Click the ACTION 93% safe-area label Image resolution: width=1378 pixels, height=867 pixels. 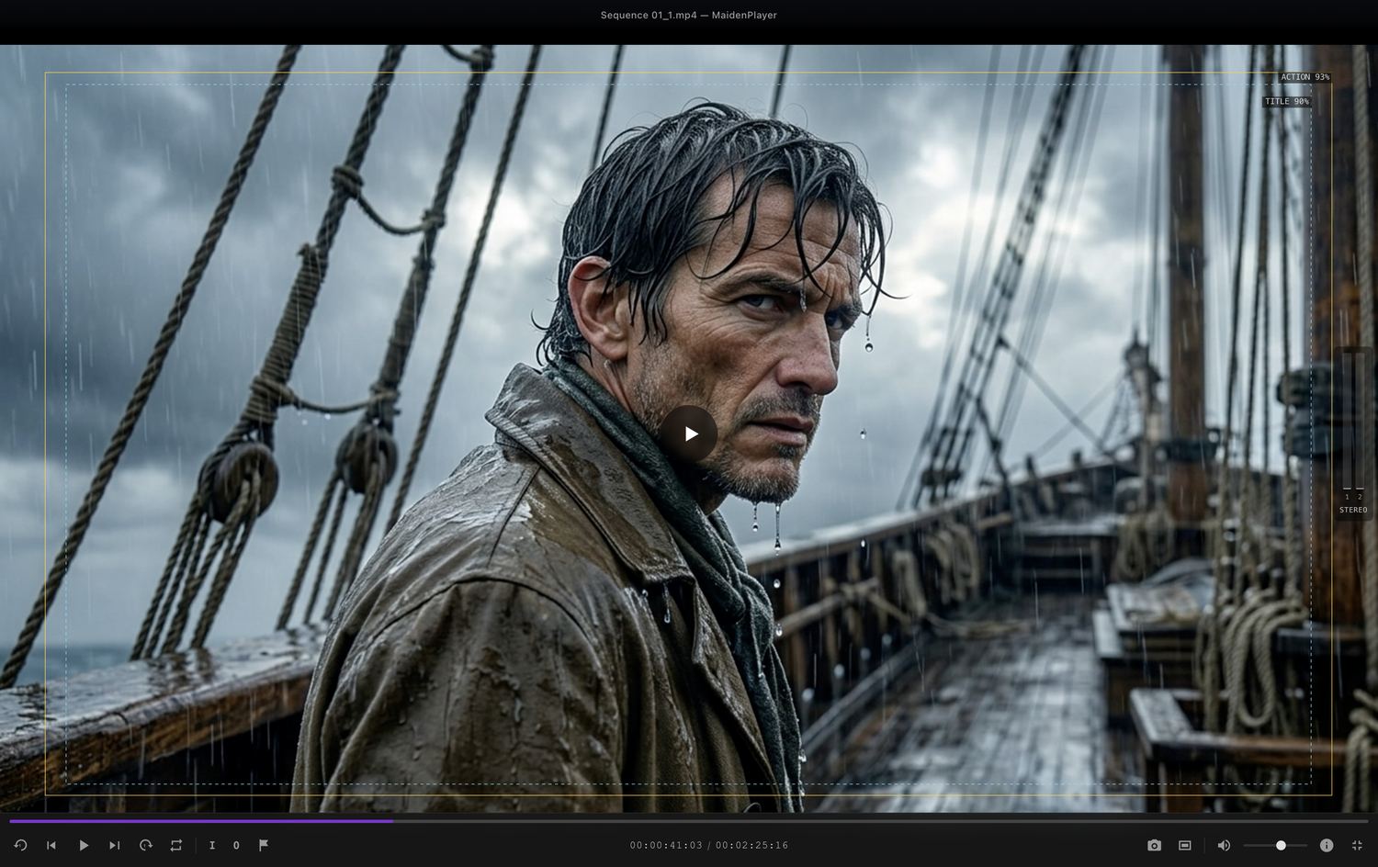tap(1305, 77)
